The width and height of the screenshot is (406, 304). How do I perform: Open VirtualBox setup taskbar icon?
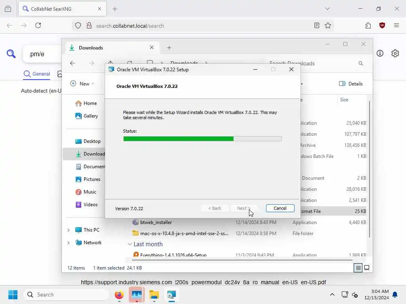point(171,294)
